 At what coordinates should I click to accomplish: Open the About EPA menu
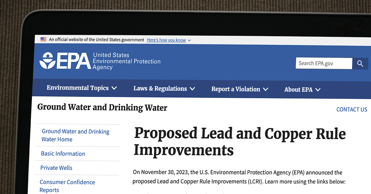[302, 90]
